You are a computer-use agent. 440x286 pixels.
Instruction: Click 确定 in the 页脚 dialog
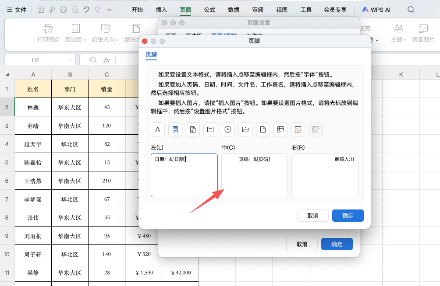(348, 216)
